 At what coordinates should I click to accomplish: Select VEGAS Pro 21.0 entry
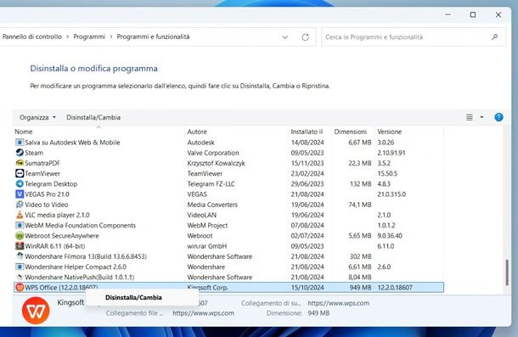47,194
